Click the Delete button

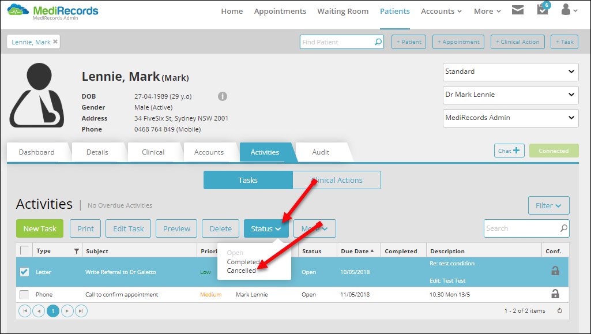click(220, 228)
